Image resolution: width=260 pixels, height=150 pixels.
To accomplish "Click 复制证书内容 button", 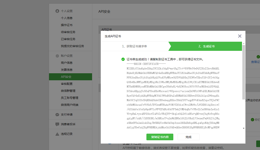I will [160, 137].
